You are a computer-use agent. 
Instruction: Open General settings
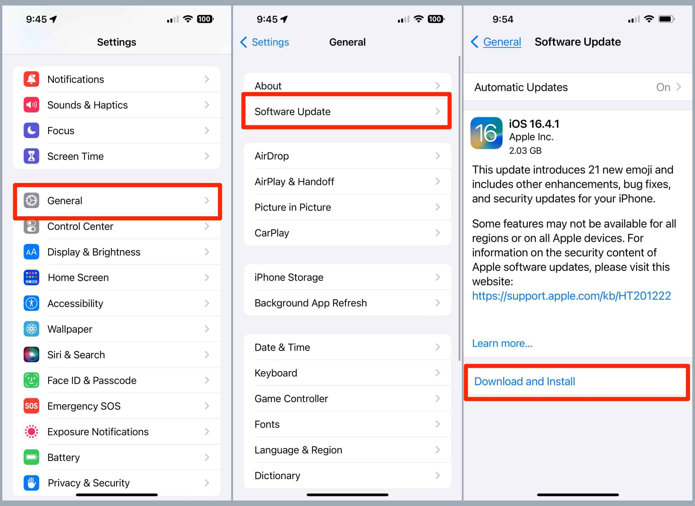coord(116,201)
